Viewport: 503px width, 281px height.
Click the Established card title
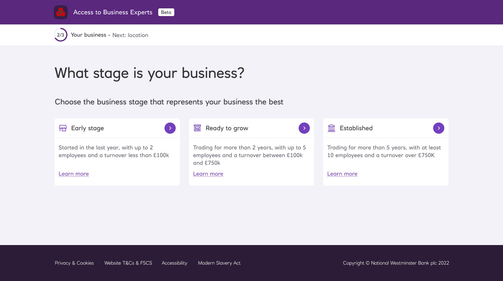[x=356, y=128]
